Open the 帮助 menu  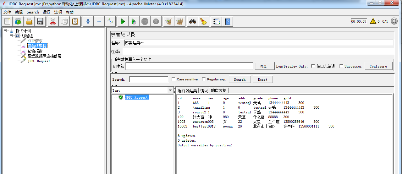click(70, 12)
